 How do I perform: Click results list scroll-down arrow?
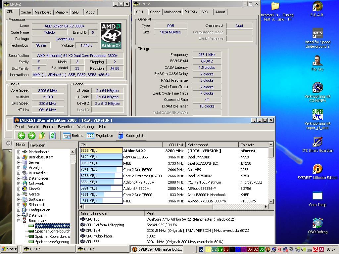point(271,201)
